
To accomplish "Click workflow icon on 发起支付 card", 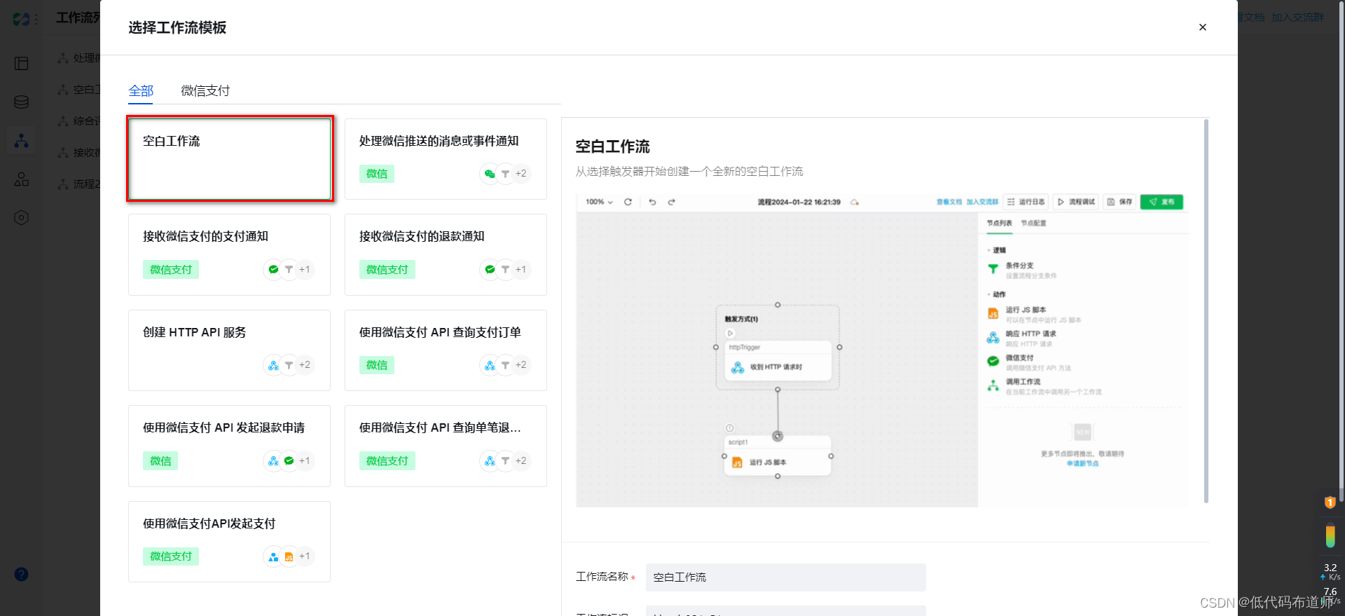I will point(273,556).
